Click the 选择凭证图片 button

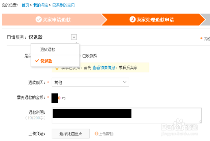point(71,133)
